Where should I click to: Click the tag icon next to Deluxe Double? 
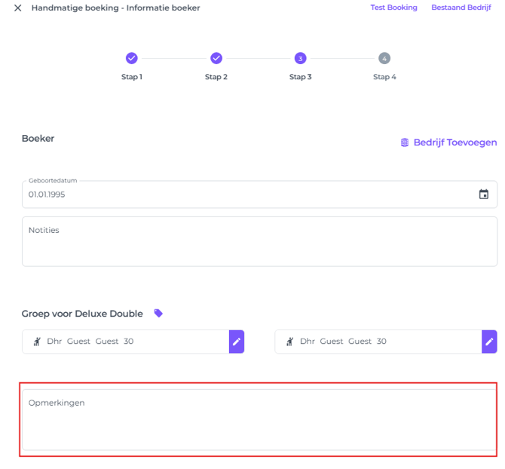pyautogui.click(x=158, y=313)
